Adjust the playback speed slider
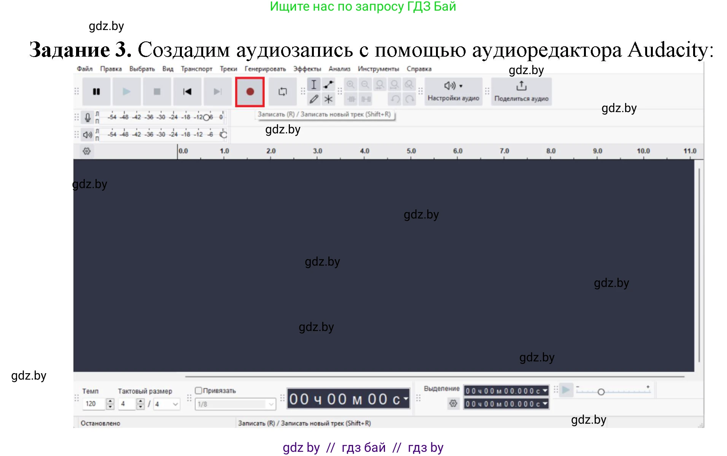727x456 pixels. (601, 391)
